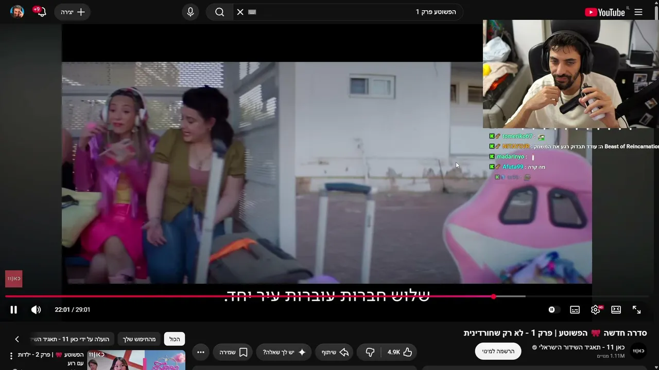Image resolution: width=659 pixels, height=370 pixels.
Task: Share the video via שיתוף button
Action: (335, 352)
